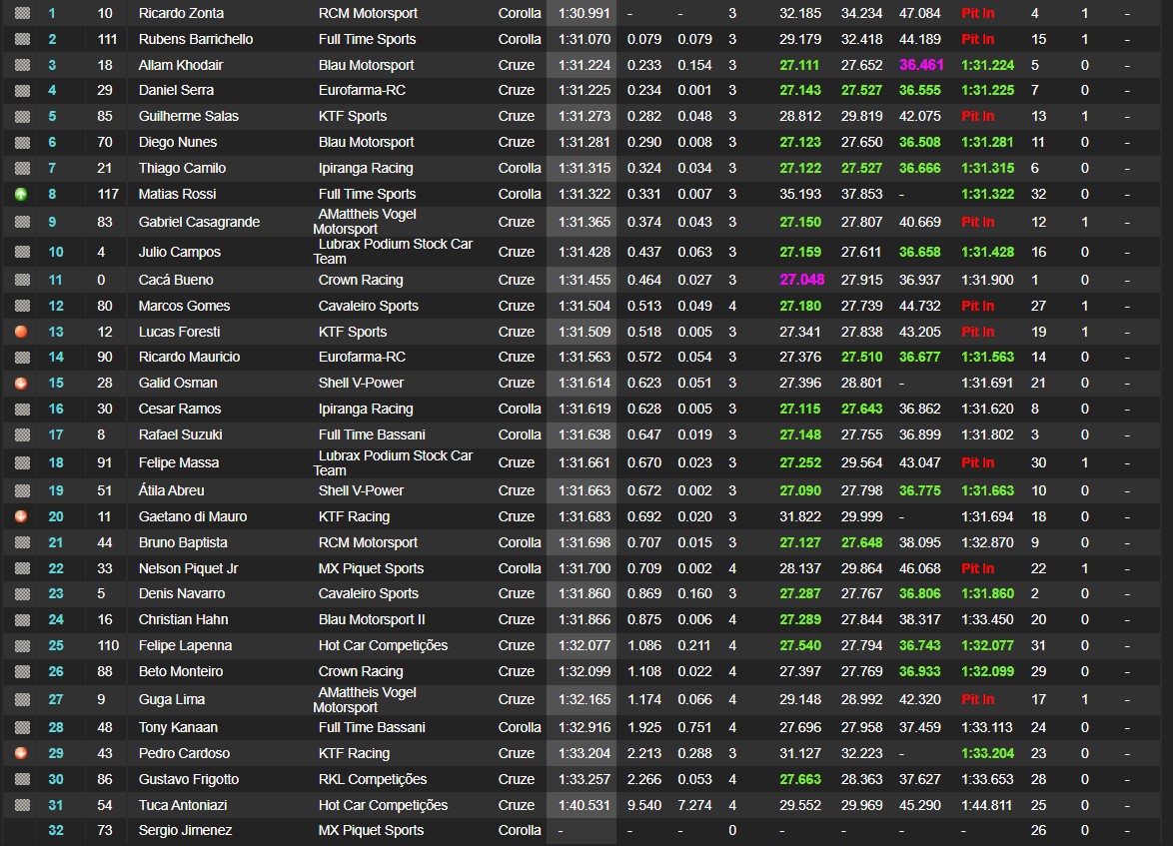Click the checkered flag icon beside Ricardo Zonta

[x=22, y=13]
